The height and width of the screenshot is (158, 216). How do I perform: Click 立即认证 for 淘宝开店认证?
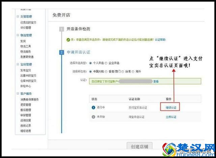tap(171, 117)
